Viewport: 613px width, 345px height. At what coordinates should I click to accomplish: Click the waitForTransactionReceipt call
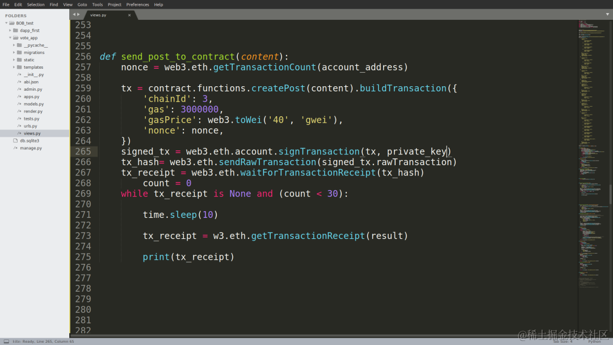point(308,172)
